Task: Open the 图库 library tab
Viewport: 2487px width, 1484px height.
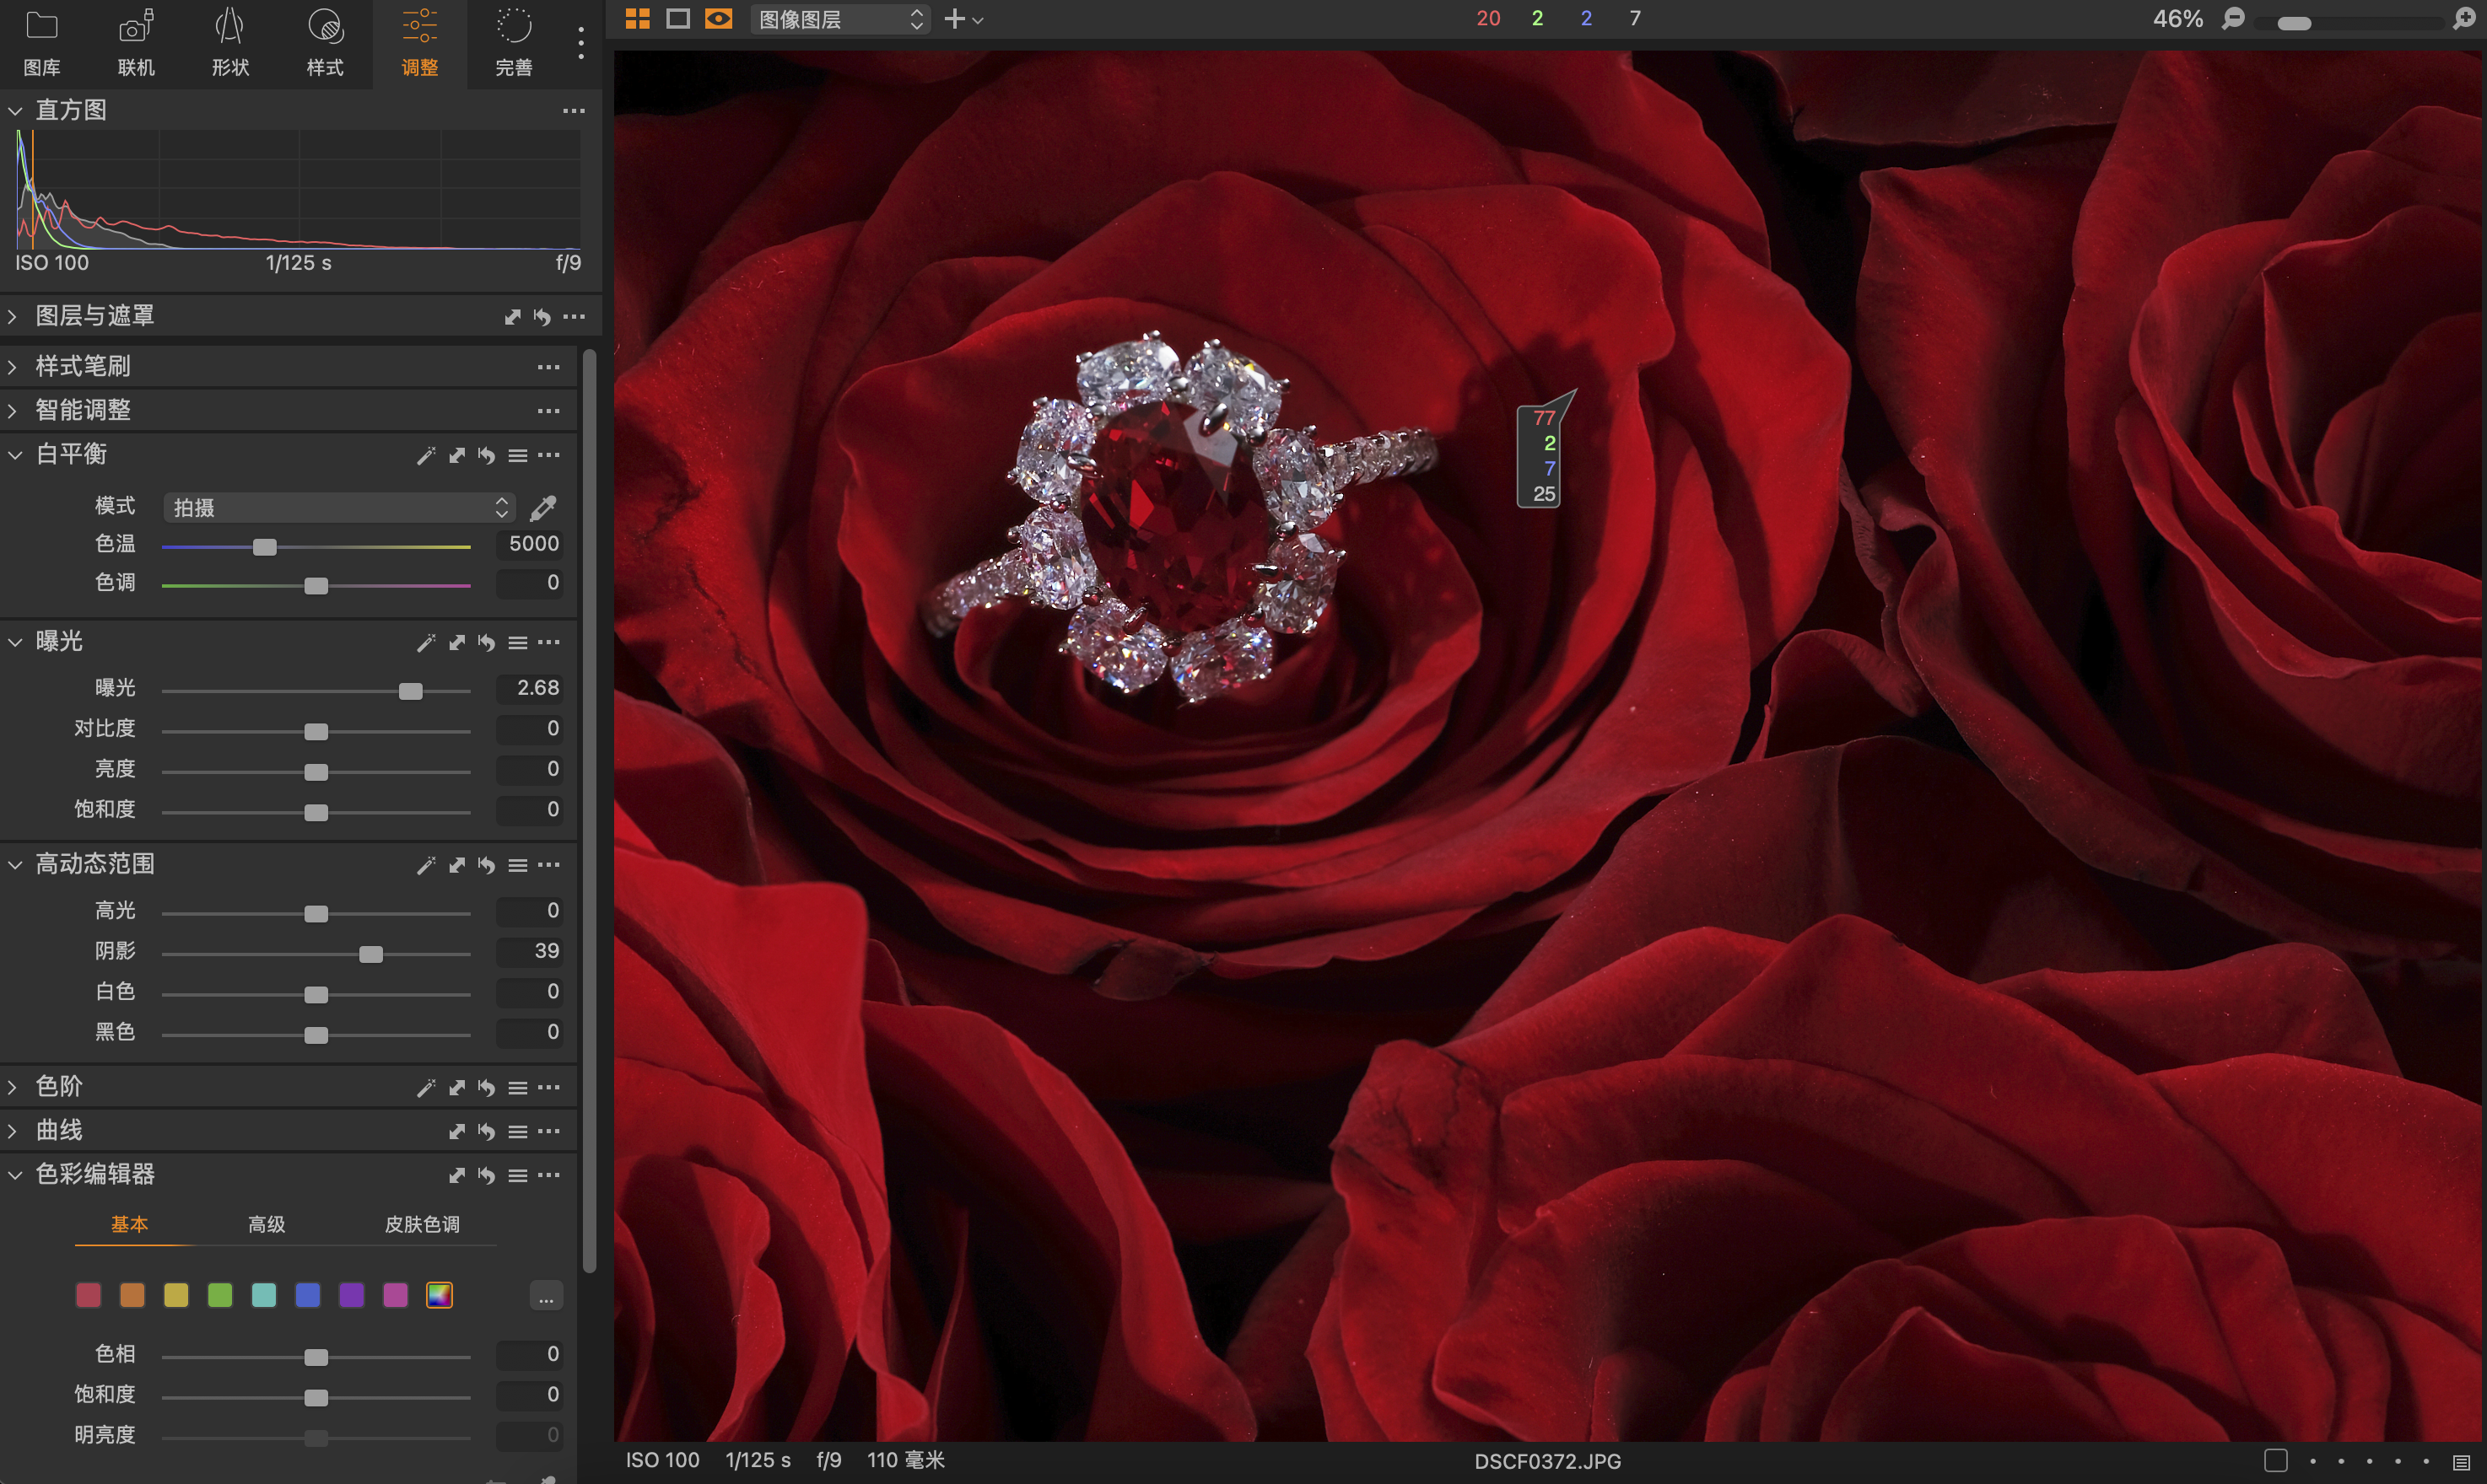Action: tap(42, 44)
